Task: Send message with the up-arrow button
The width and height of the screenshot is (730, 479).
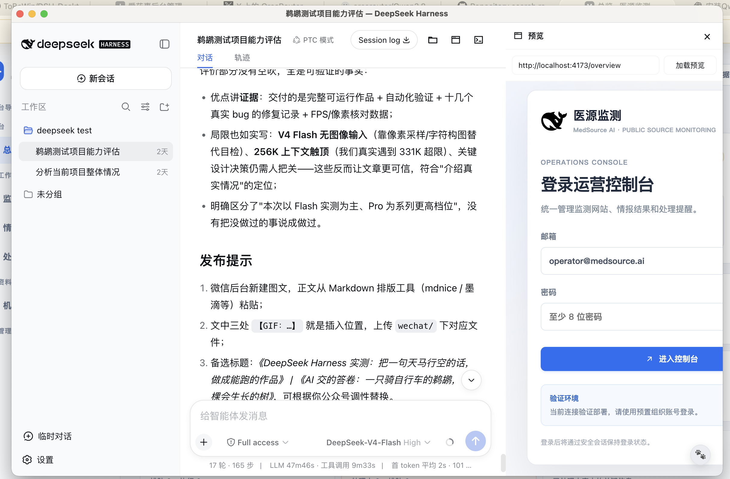Action: [x=475, y=441]
